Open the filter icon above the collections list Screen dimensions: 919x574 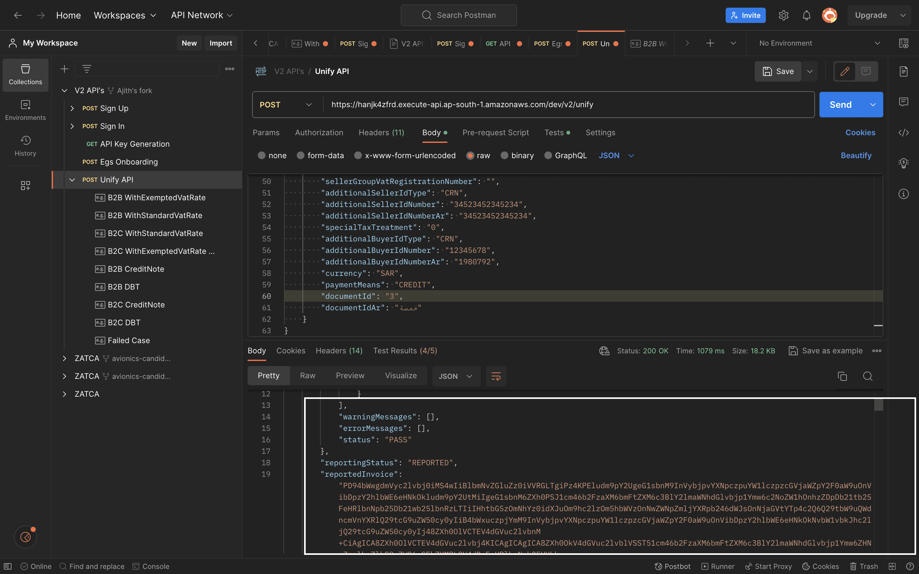86,69
